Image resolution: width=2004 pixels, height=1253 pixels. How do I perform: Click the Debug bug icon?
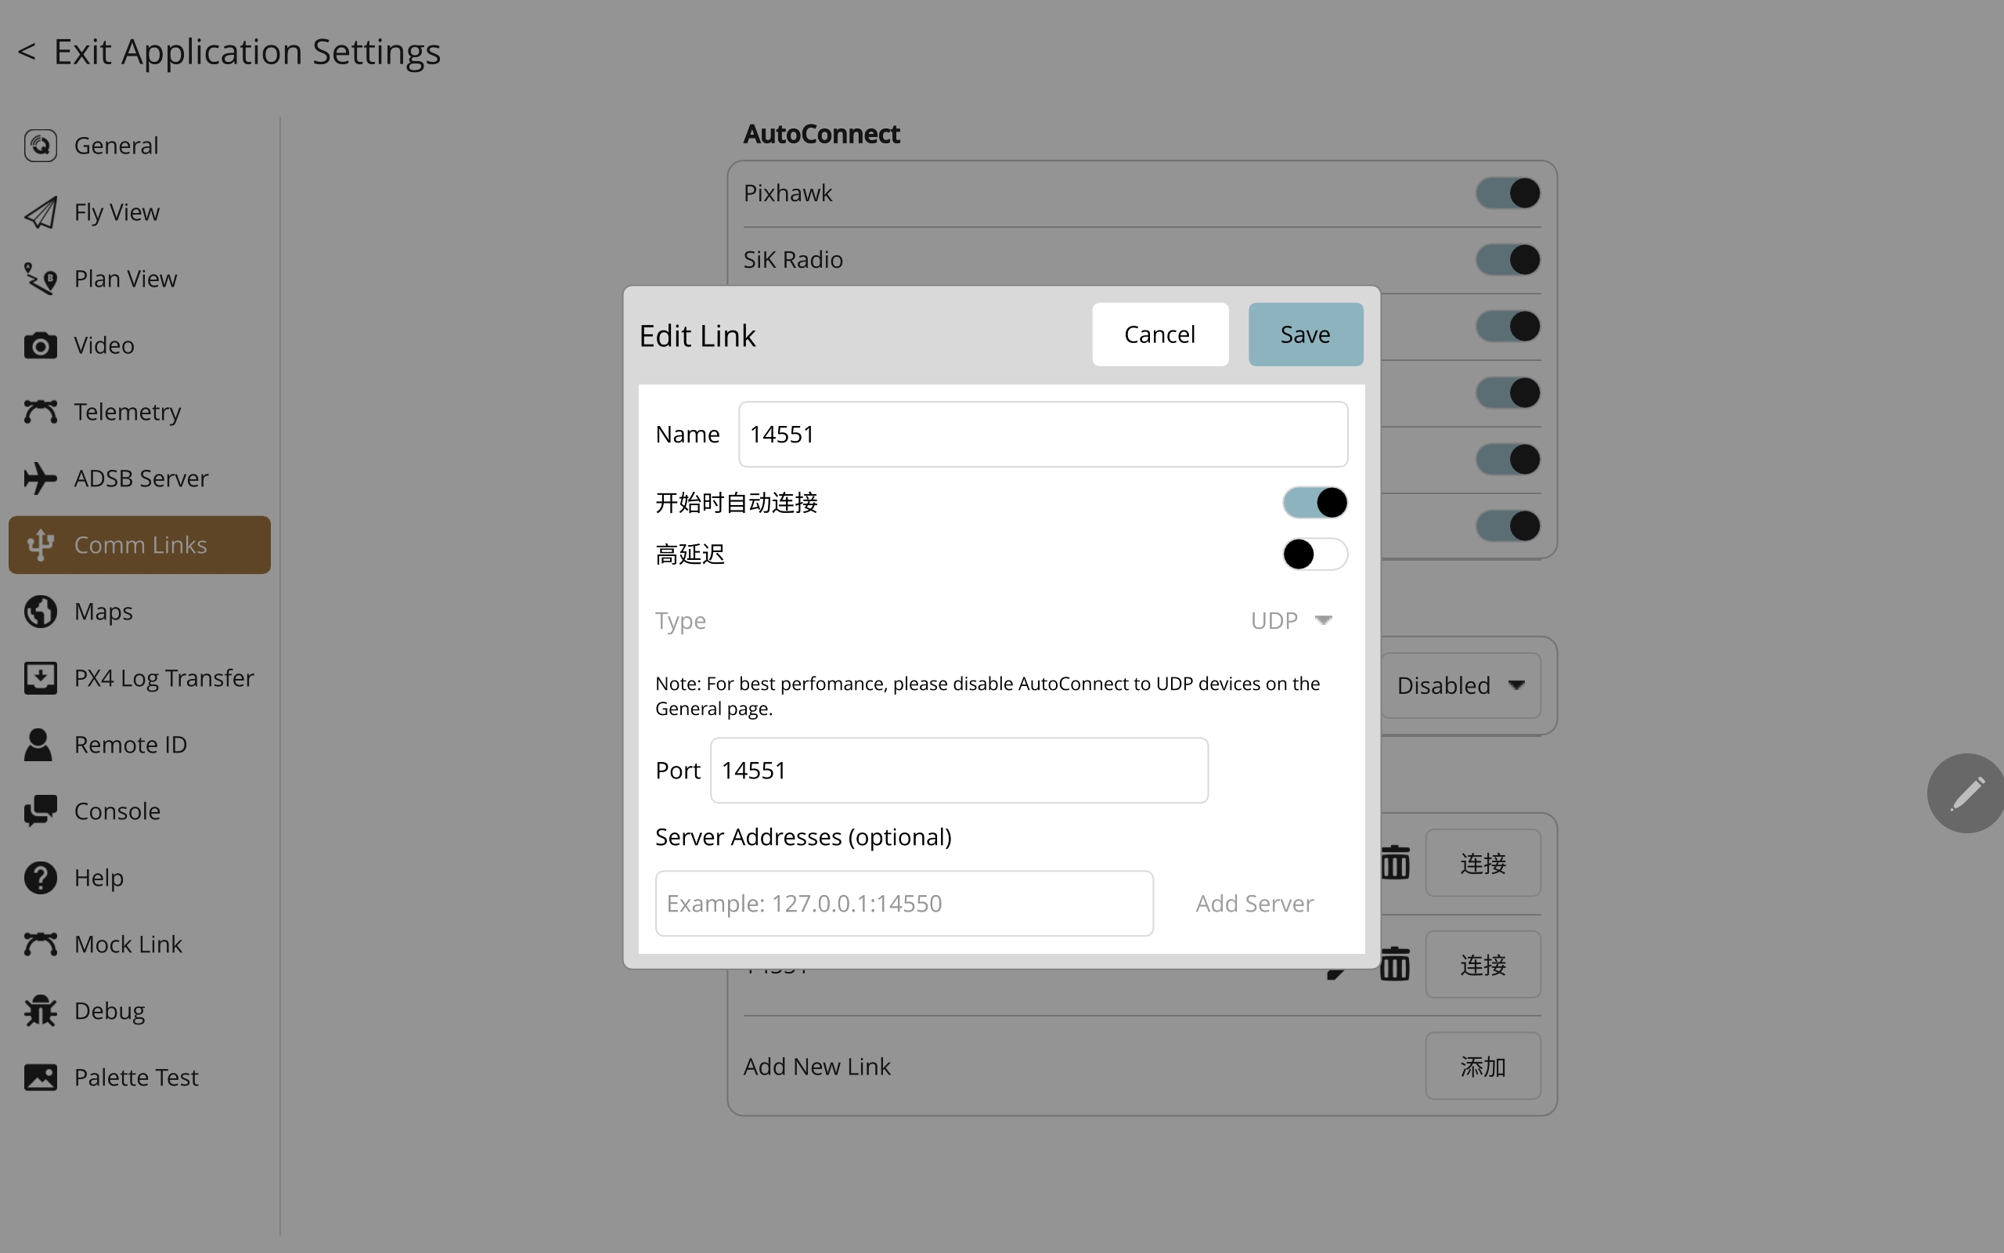pyautogui.click(x=40, y=1010)
